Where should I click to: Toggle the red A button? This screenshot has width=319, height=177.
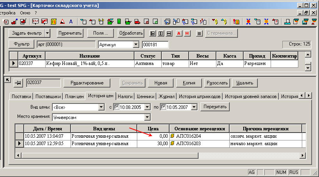click(179, 33)
